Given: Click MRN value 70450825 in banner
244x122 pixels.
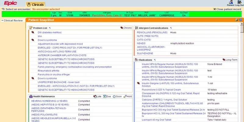Looking at the screenshot, I should coord(84,16).
